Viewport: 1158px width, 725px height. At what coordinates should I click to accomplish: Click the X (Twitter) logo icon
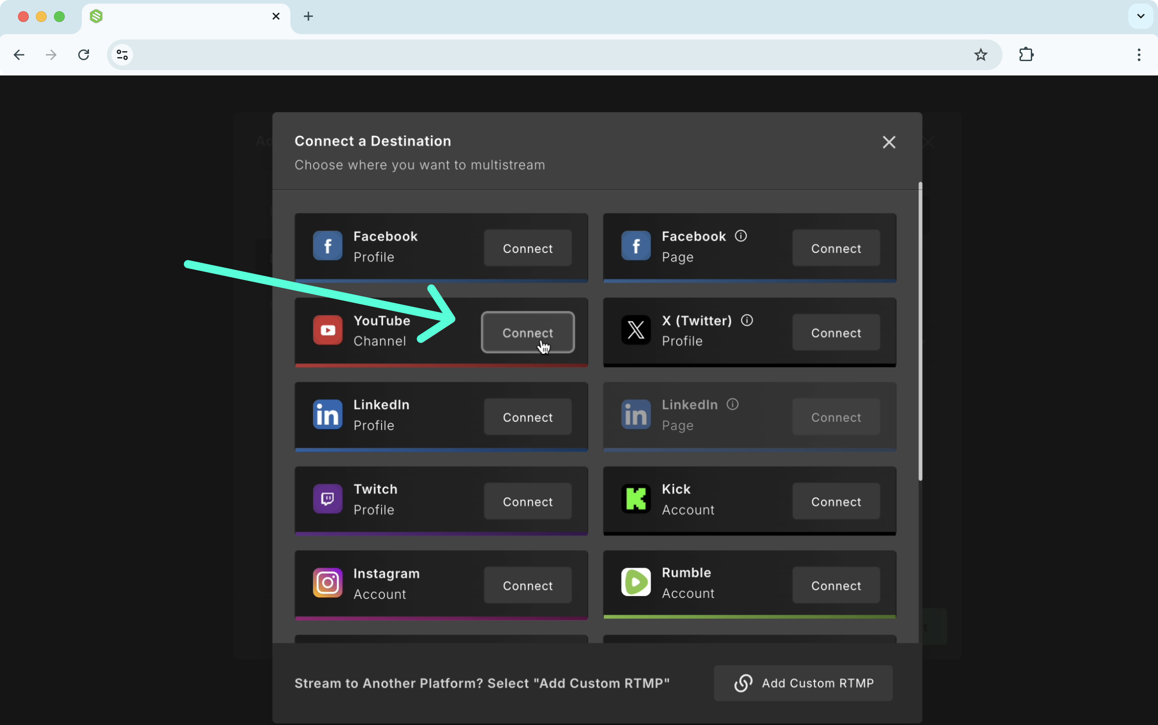point(636,330)
